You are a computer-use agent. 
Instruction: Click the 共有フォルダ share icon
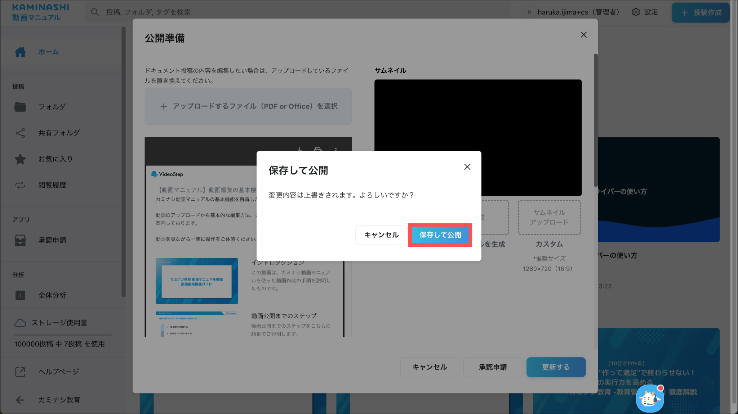click(x=20, y=133)
